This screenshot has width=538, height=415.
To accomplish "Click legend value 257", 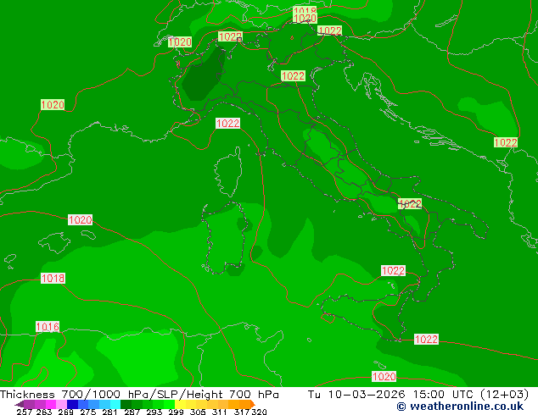I will (x=25, y=412).
